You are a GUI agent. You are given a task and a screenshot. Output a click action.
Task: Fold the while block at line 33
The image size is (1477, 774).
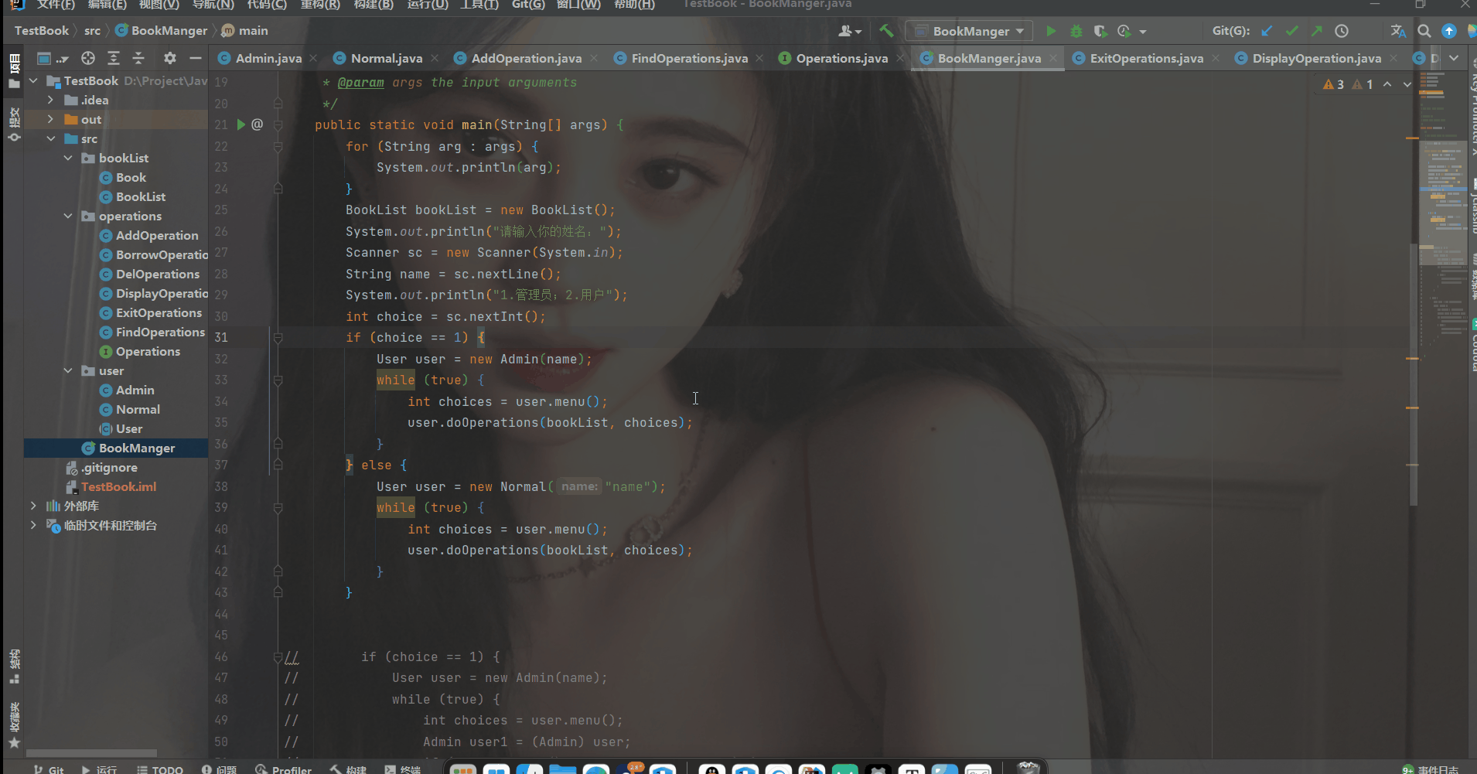pyautogui.click(x=278, y=380)
